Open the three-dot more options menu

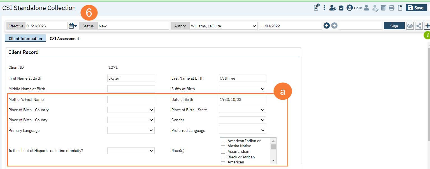point(324,8)
